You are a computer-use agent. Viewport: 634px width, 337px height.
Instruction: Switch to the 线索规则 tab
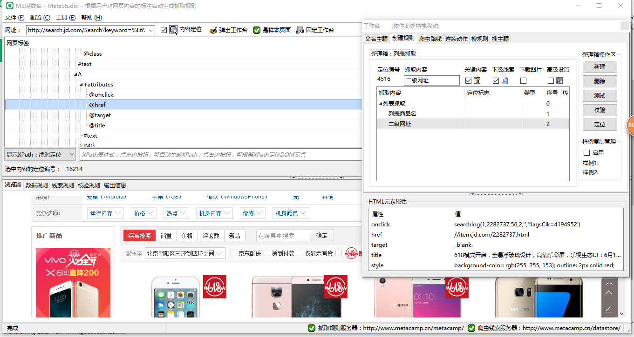[62, 185]
